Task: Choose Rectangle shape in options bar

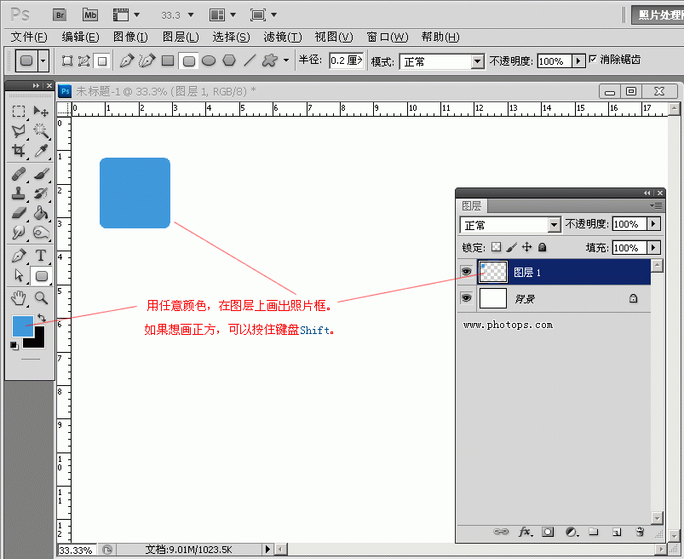Action: (168, 61)
